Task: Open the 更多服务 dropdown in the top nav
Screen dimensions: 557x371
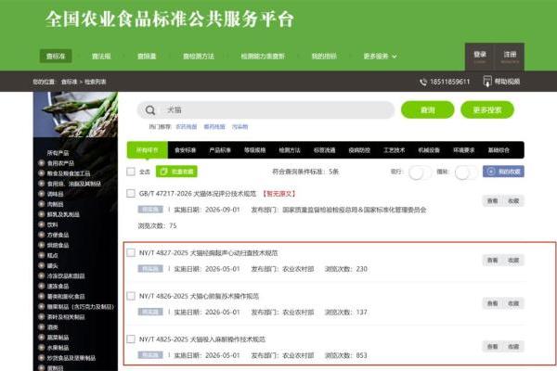Action: point(380,56)
